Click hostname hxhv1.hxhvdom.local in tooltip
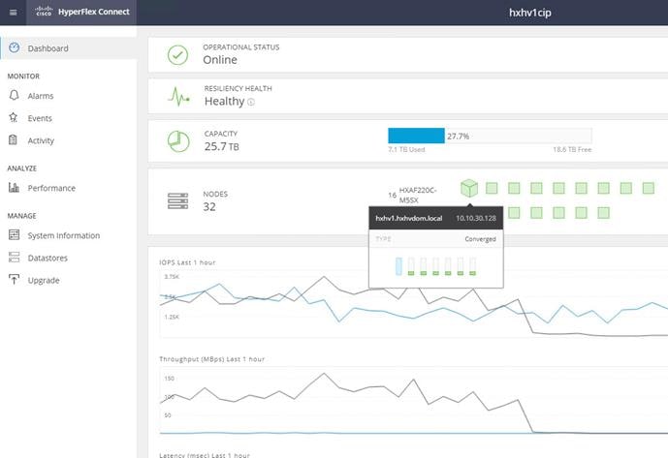The height and width of the screenshot is (458, 668). click(408, 219)
